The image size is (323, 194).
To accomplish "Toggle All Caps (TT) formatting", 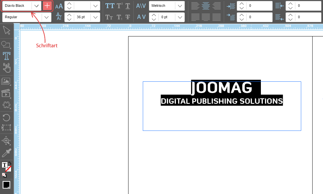I will click(110, 6).
